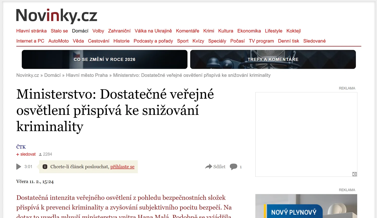Screen dimensions: 377x218
Task: Open the Nový plynový advertisement
Action: pyautogui.click(x=306, y=206)
